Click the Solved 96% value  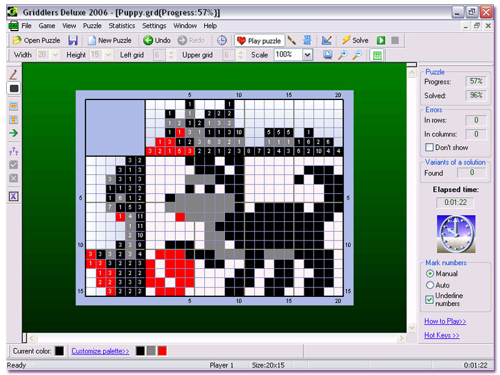pyautogui.click(x=476, y=96)
